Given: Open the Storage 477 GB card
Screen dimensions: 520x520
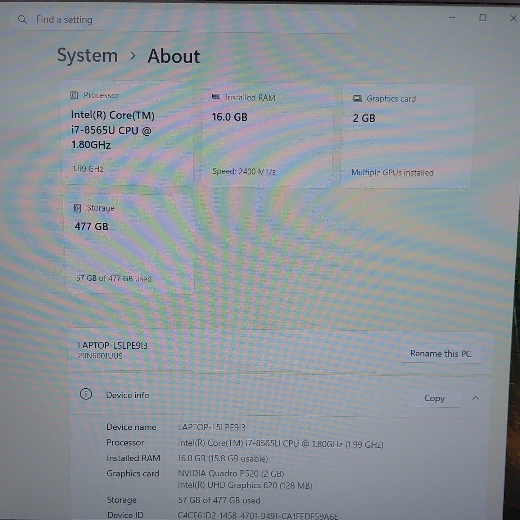Looking at the screenshot, I should [x=130, y=243].
